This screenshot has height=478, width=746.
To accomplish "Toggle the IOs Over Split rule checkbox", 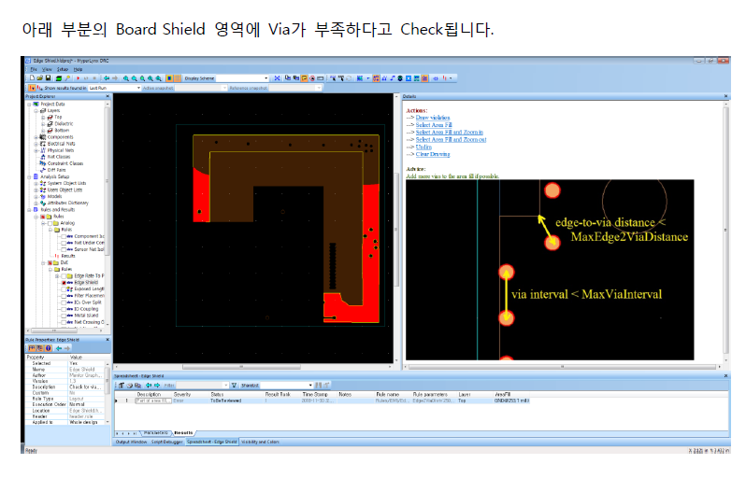I will (63, 302).
